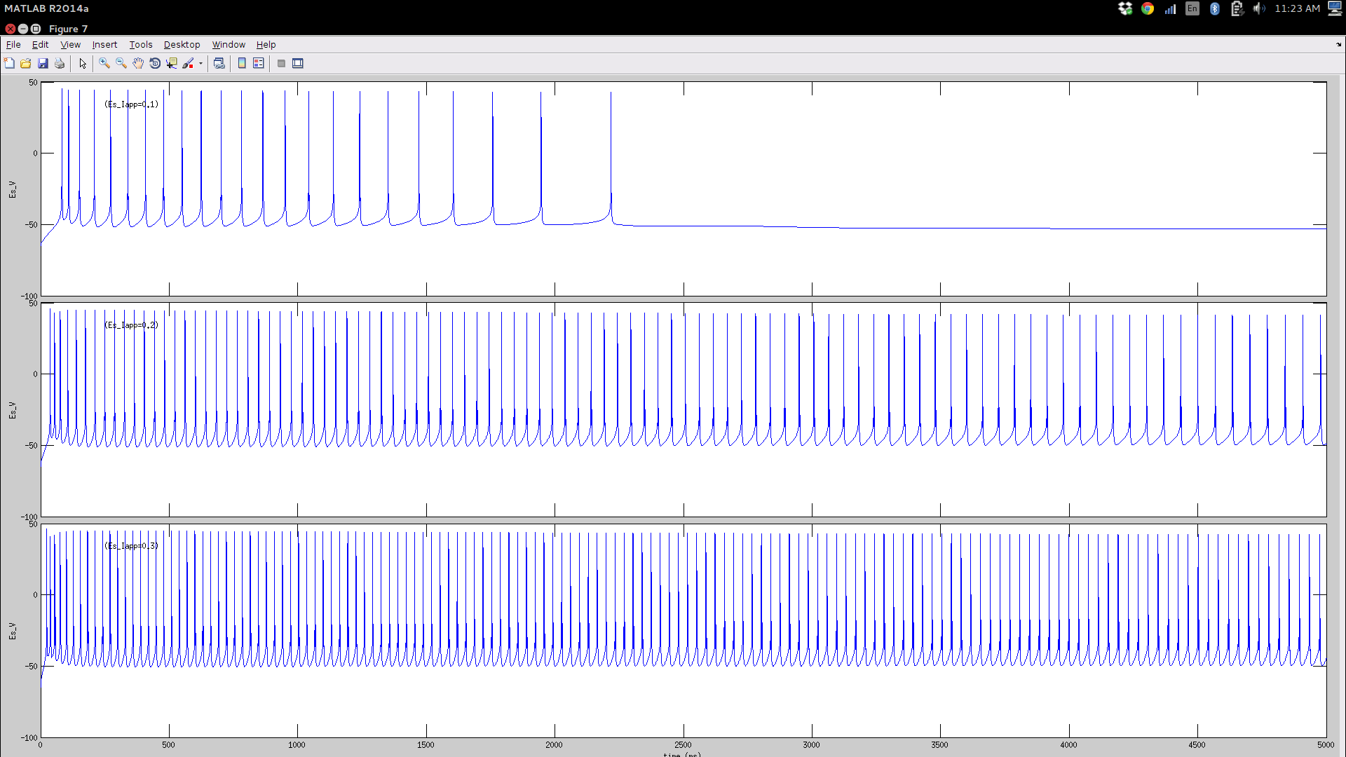Open the sound volume indicator
The height and width of the screenshot is (757, 1346).
point(1260,8)
